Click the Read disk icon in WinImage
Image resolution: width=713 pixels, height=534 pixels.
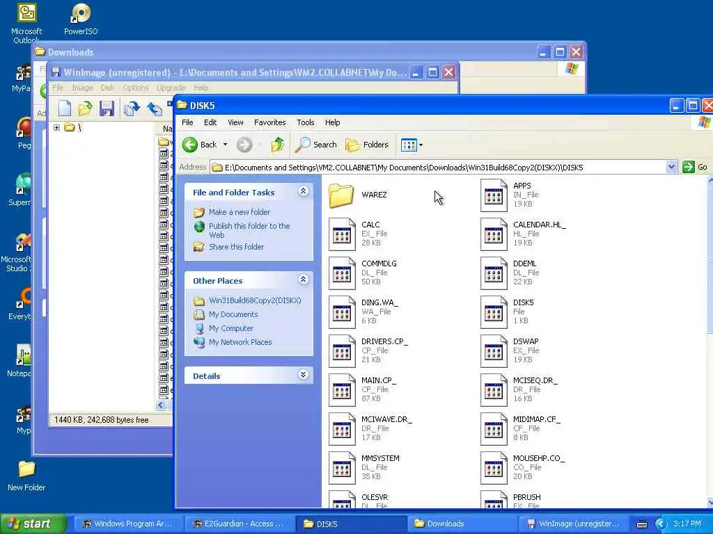[x=132, y=108]
